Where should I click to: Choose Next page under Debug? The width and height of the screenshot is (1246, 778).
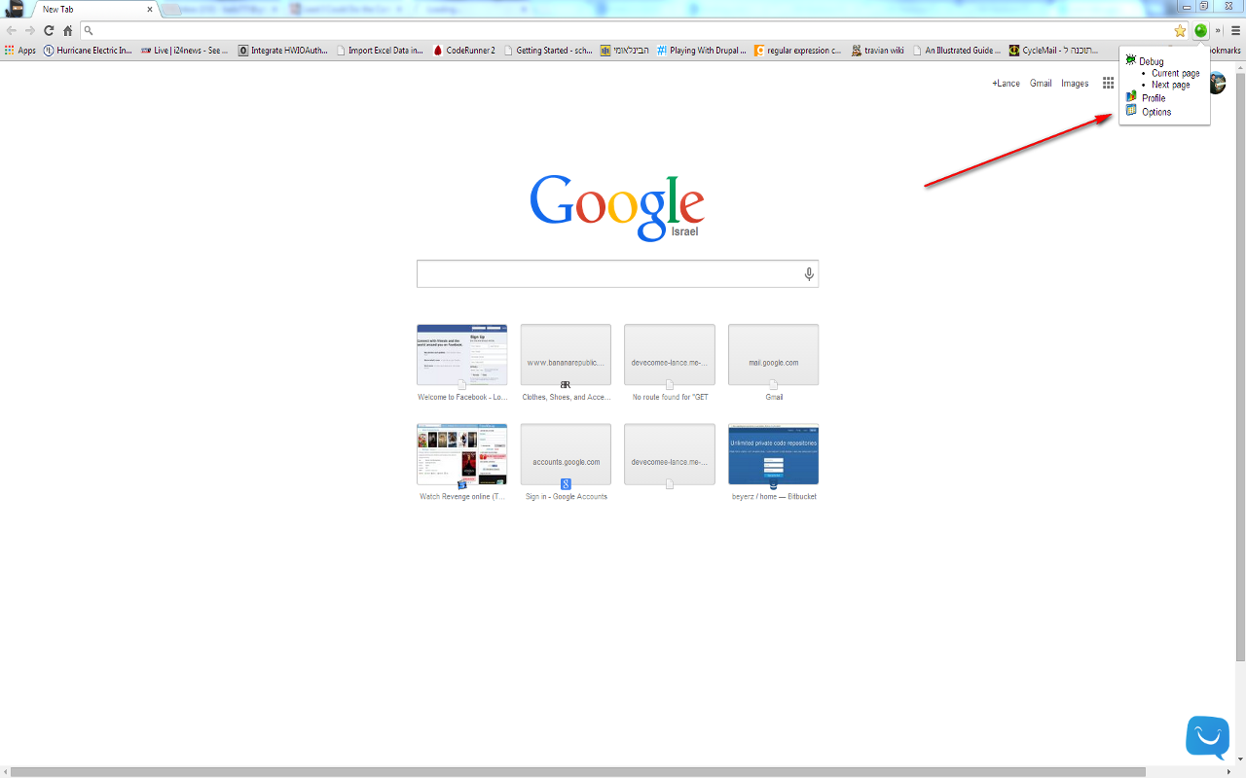tap(1171, 85)
